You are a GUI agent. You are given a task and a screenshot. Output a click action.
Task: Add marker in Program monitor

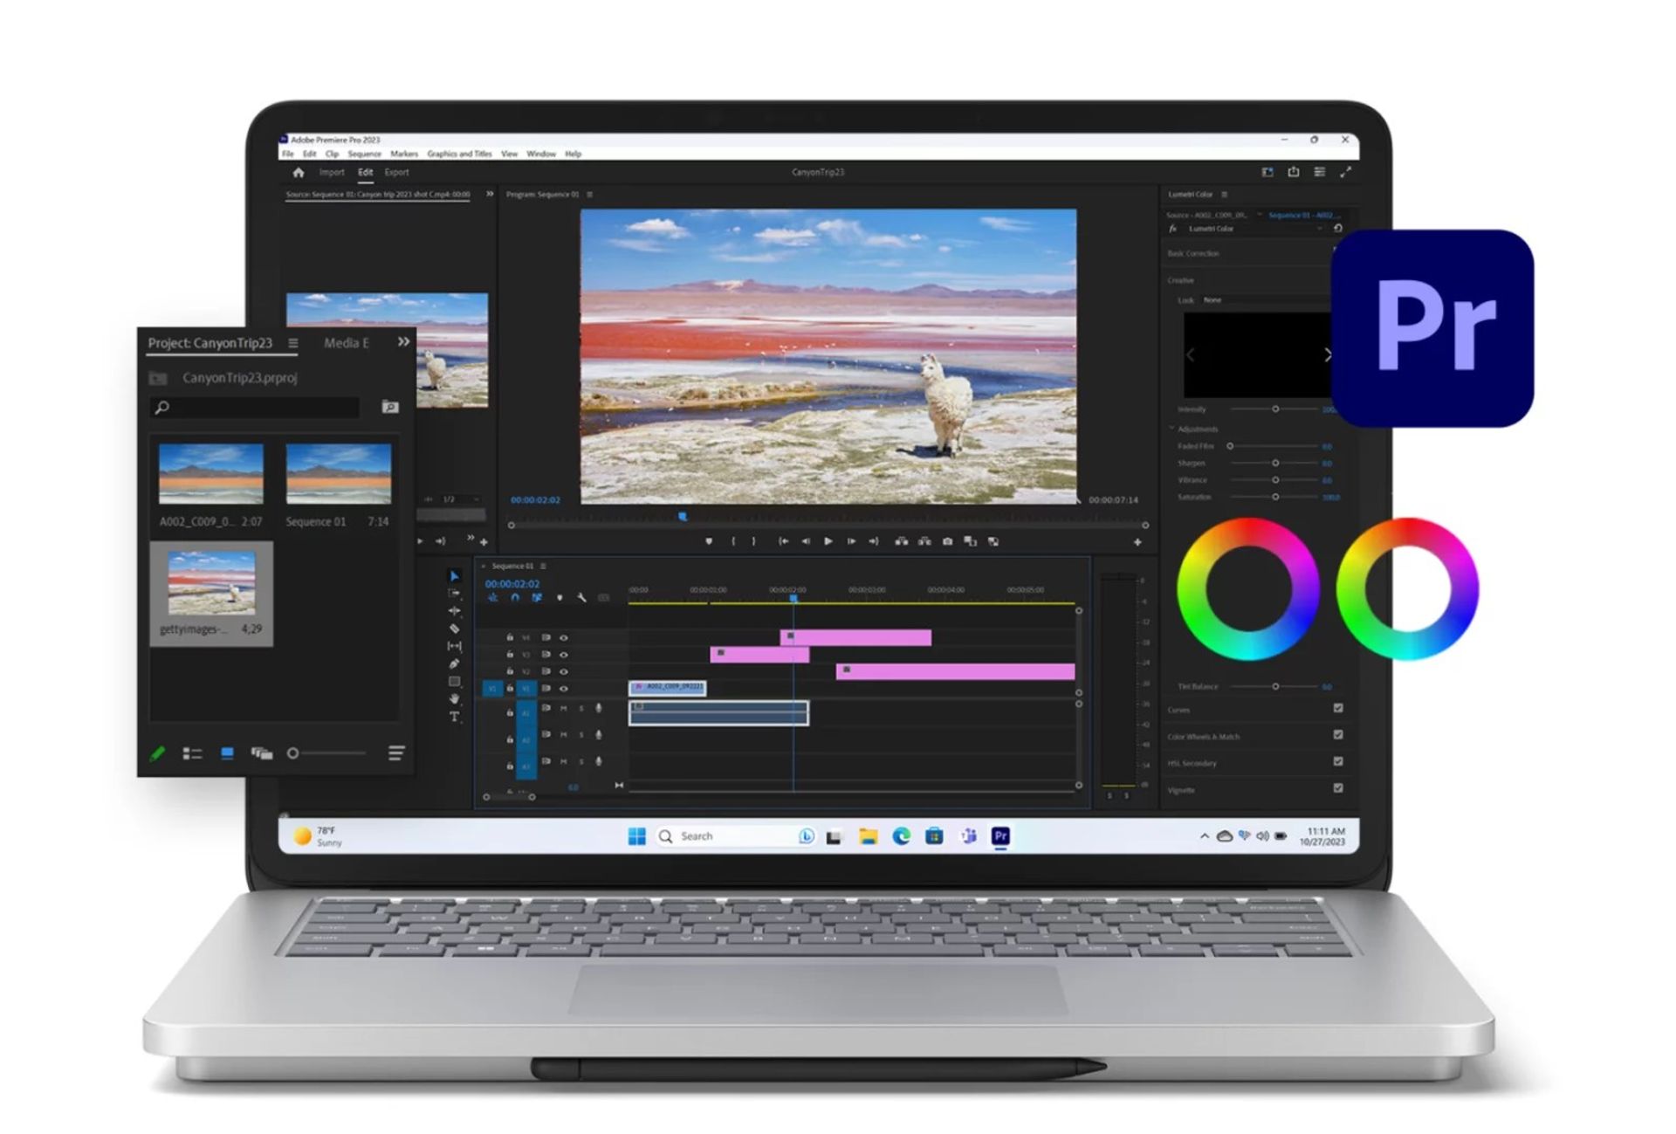pos(709,542)
